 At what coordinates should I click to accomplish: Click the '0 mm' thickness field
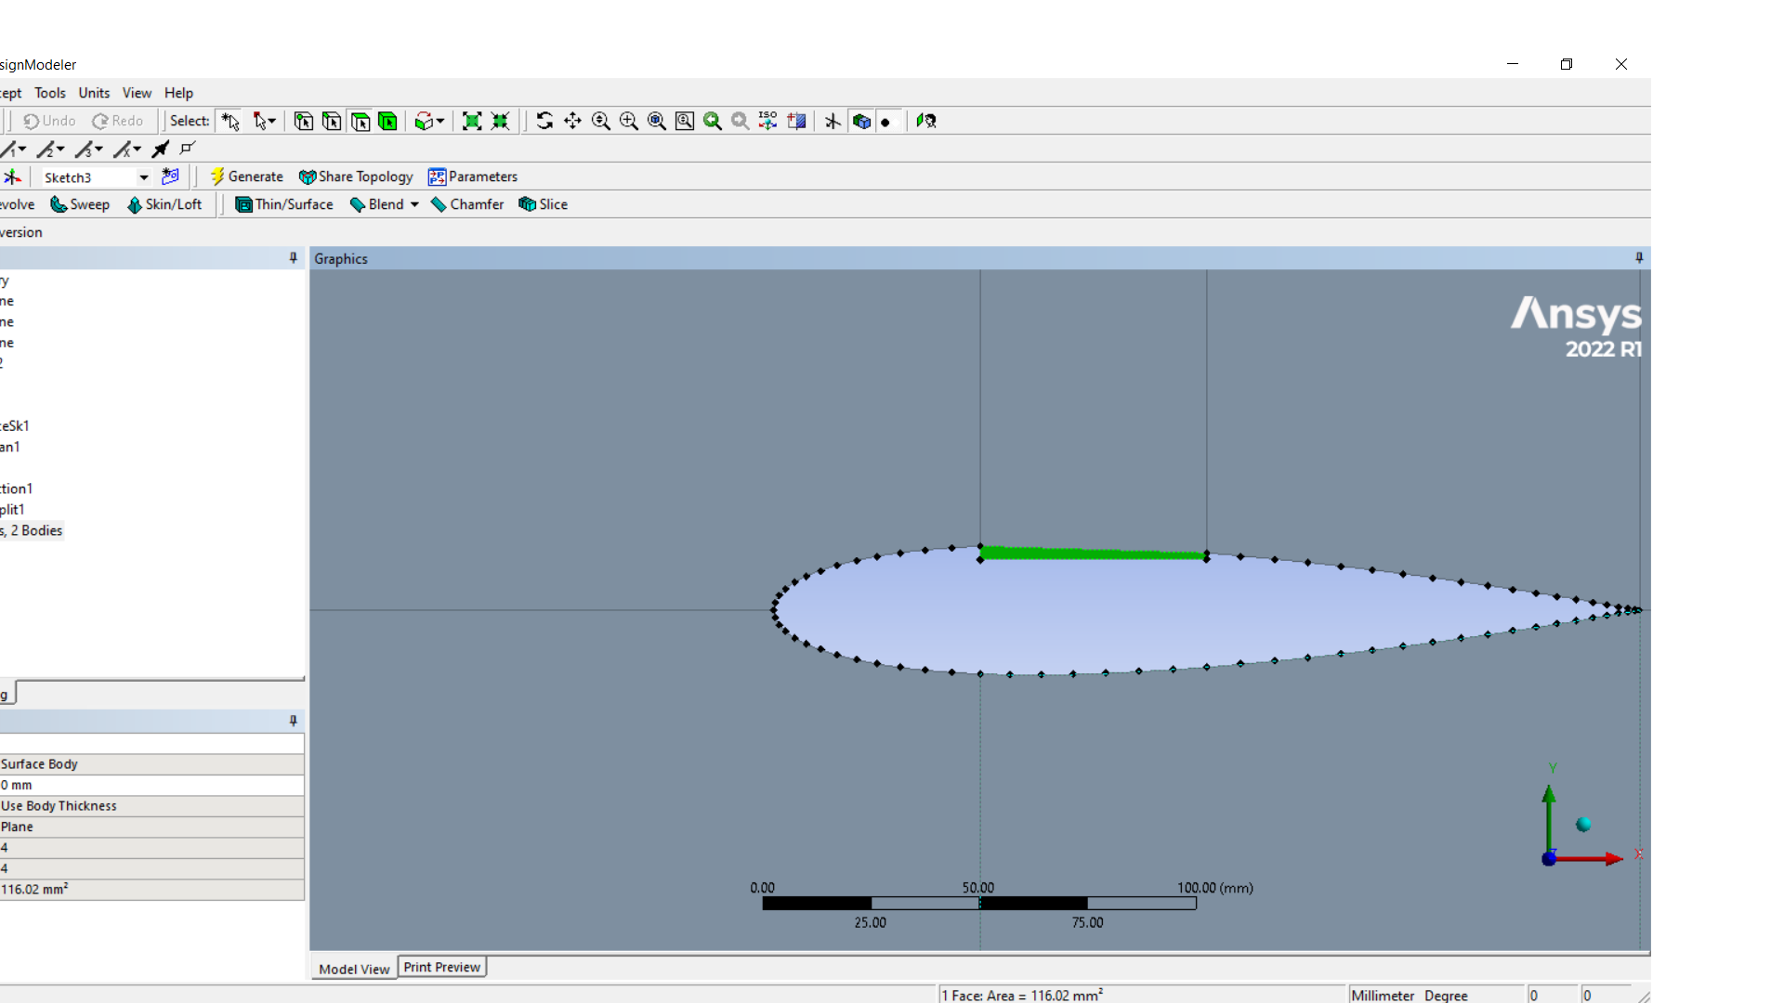coord(151,785)
